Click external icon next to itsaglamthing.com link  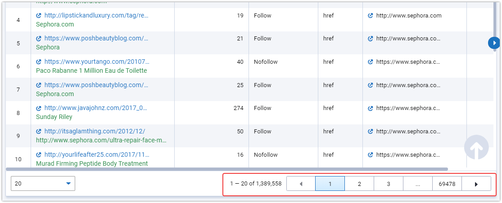click(x=39, y=132)
